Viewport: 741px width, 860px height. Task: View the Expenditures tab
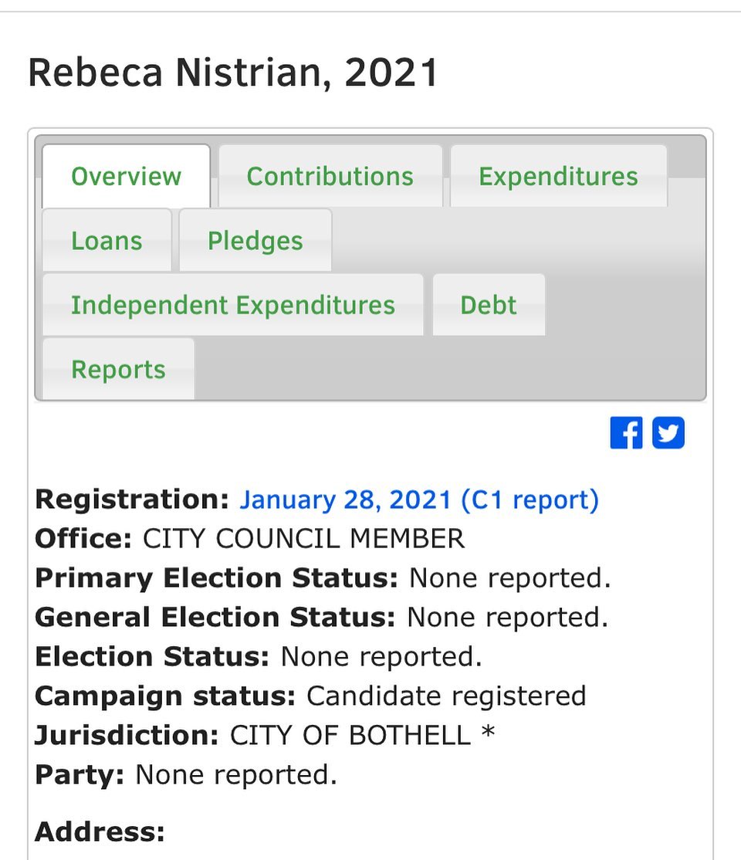coord(558,176)
